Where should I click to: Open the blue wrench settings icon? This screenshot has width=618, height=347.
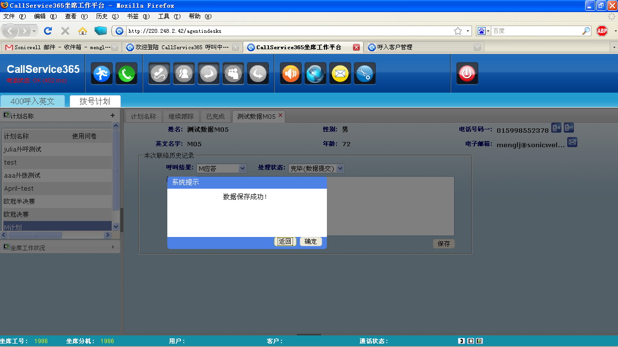click(x=365, y=74)
